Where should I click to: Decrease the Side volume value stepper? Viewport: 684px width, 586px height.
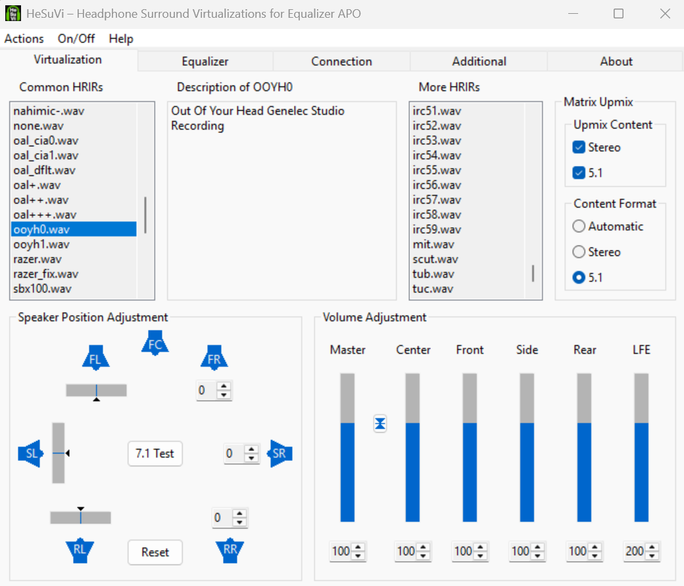(537, 556)
